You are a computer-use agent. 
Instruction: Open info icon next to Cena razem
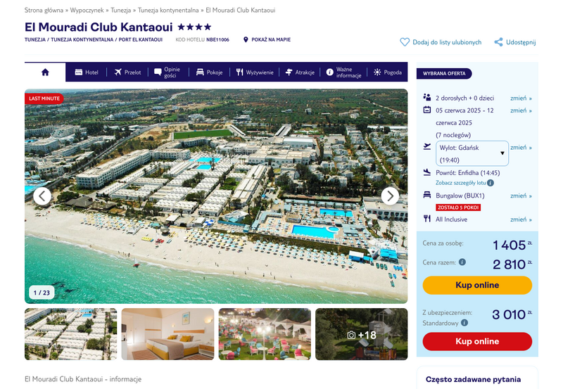point(462,262)
